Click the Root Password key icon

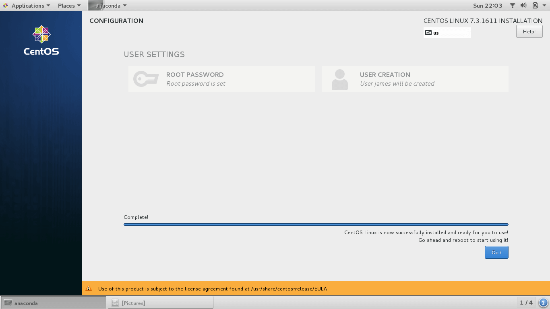[146, 79]
